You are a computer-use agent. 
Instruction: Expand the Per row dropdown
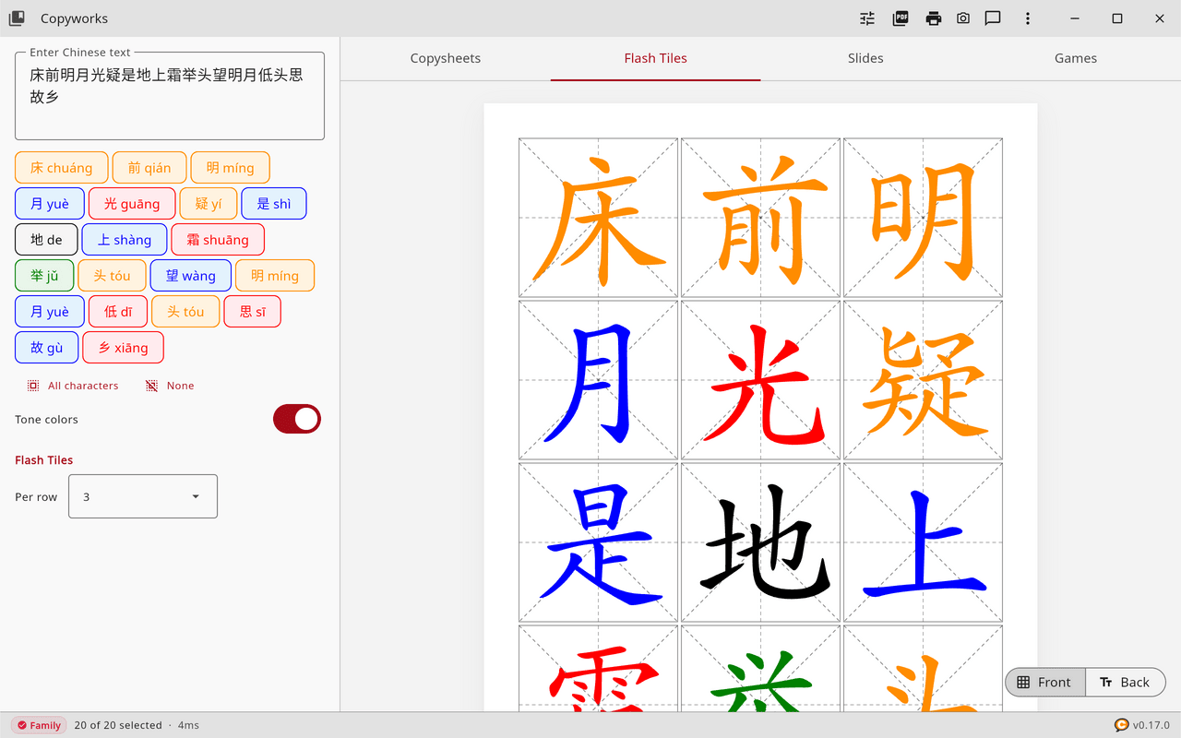143,496
